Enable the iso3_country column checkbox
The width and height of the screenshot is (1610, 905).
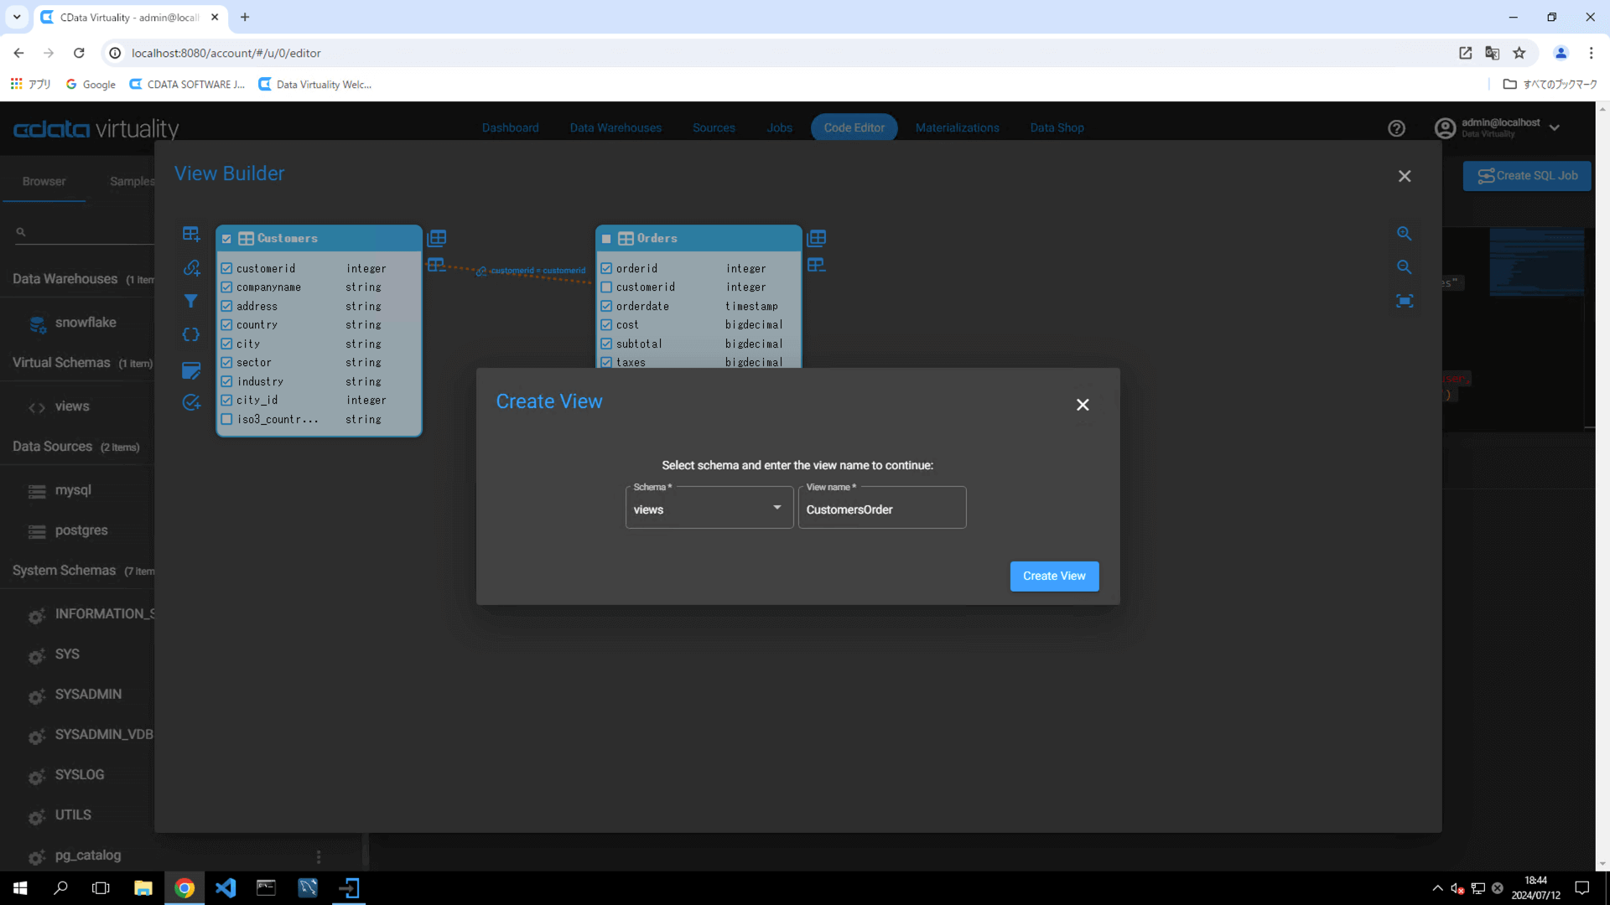pyautogui.click(x=226, y=419)
